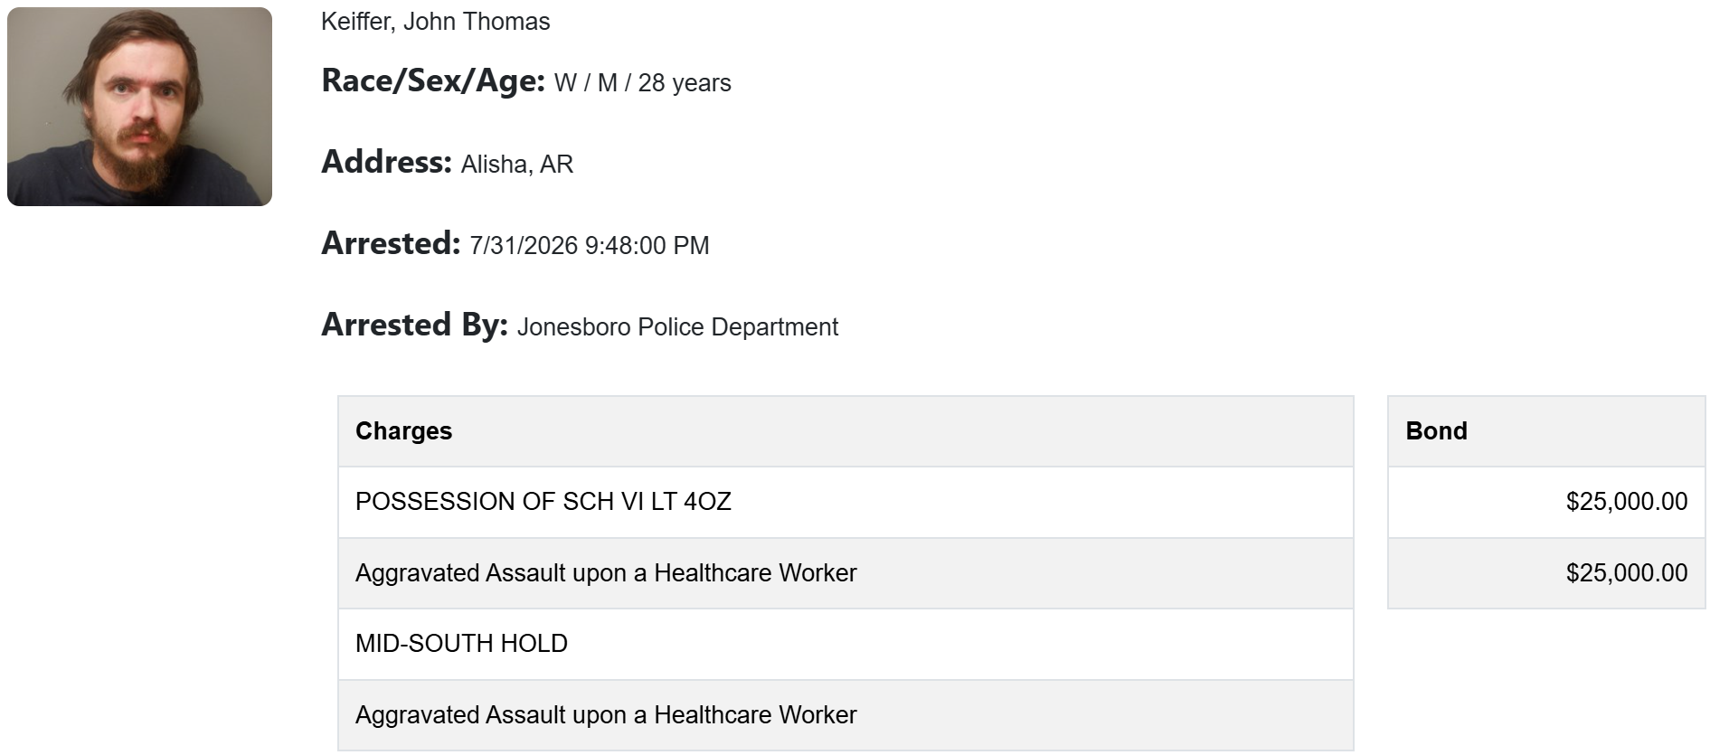This screenshot has height=755, width=1710.
Task: Select last Aggravated Assault upon Healthcare Worker row
Action: (x=846, y=715)
